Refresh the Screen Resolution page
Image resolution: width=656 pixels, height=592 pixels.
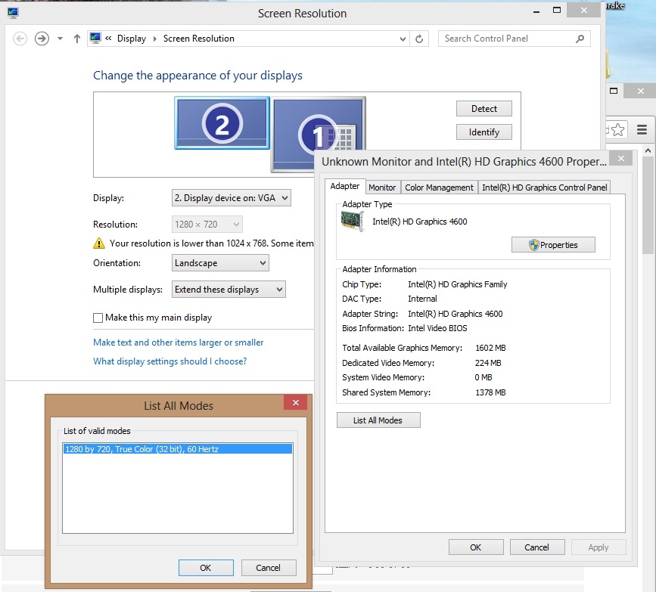(420, 39)
